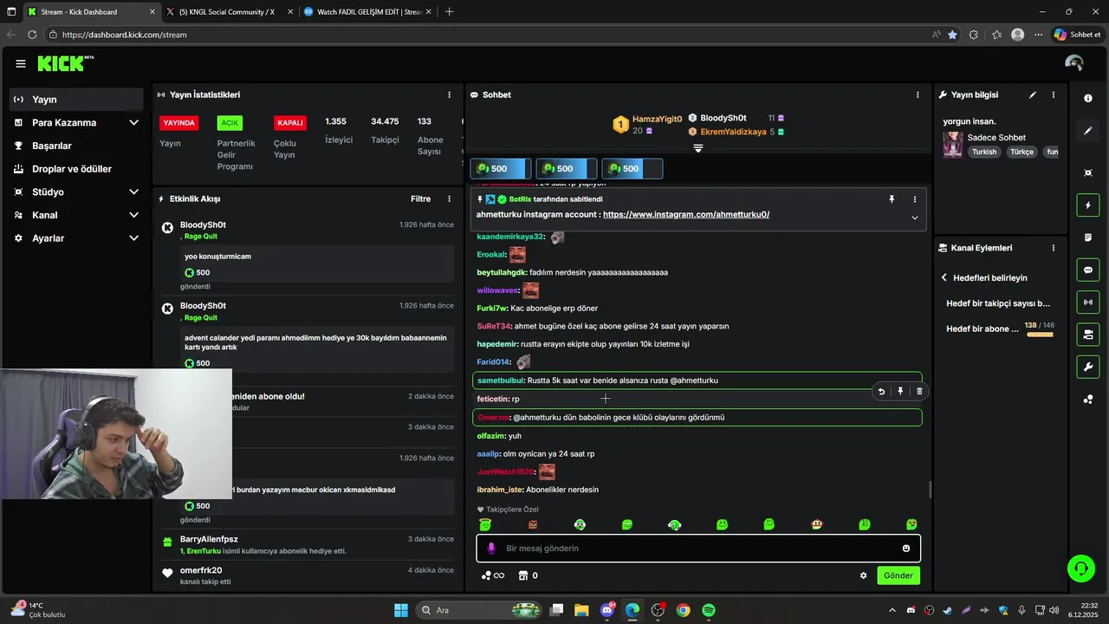Open Kanal Eylemleri three-dot menu

coord(1054,248)
